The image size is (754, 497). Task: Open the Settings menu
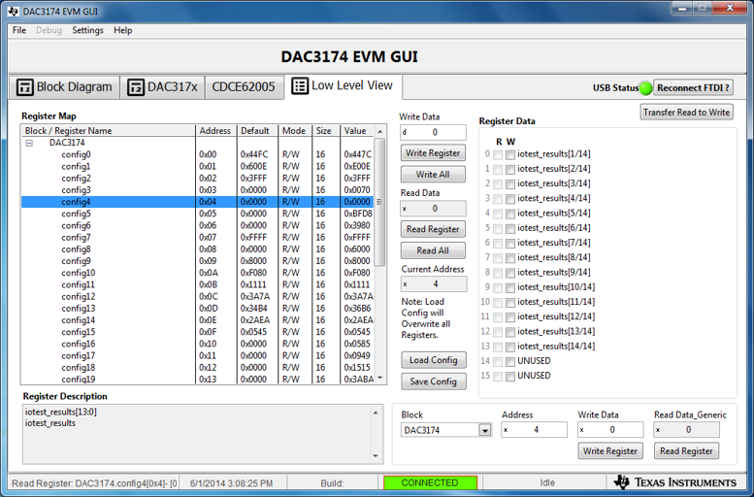pos(87,30)
